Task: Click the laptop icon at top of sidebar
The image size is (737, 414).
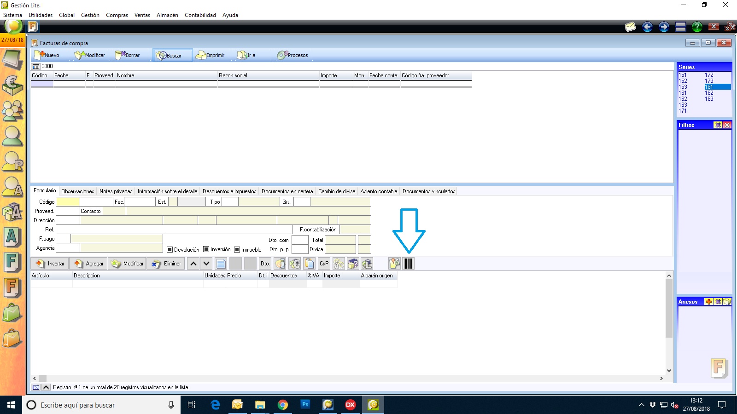Action: 12,60
